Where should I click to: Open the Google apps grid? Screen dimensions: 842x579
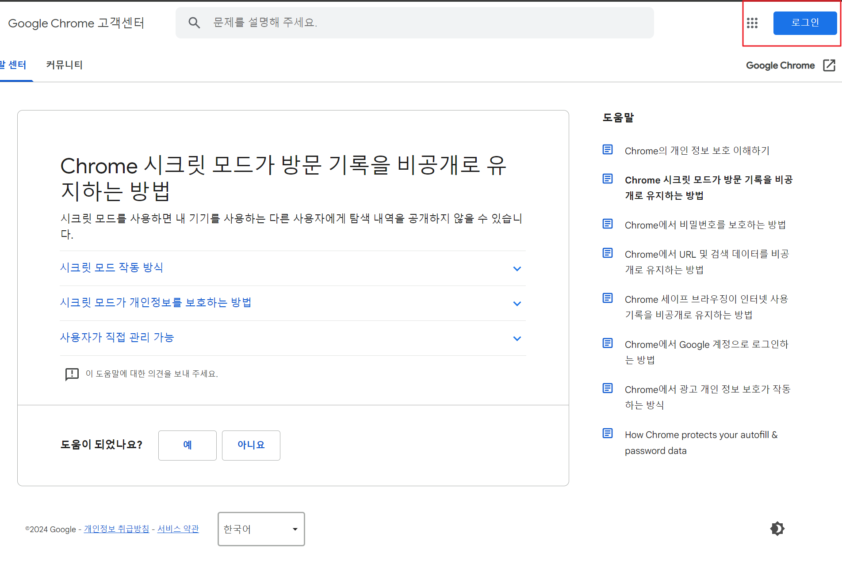click(x=752, y=23)
